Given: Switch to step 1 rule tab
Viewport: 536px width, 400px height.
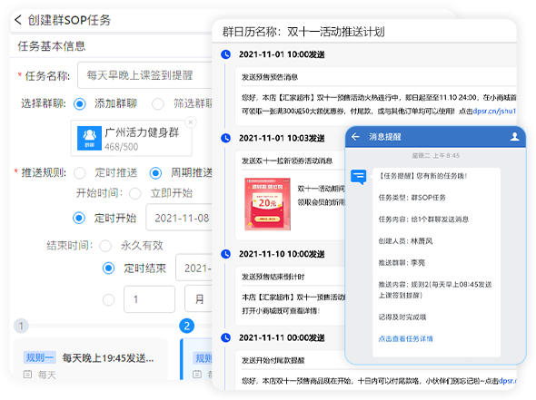Looking at the screenshot, I should coord(21,326).
